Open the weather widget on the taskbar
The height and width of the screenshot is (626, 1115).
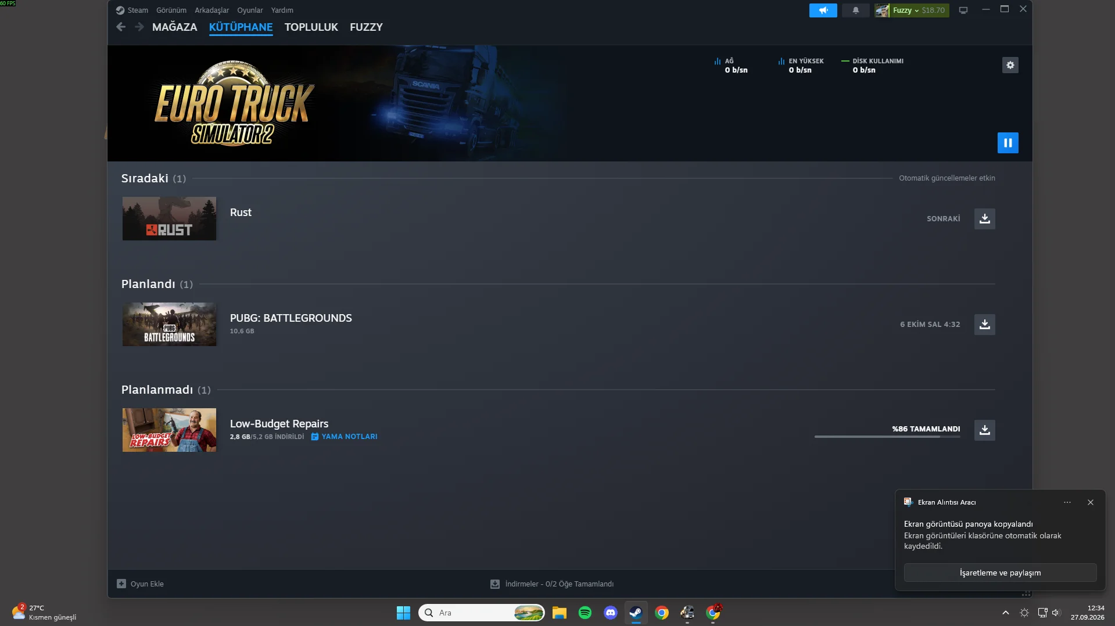pos(44,613)
